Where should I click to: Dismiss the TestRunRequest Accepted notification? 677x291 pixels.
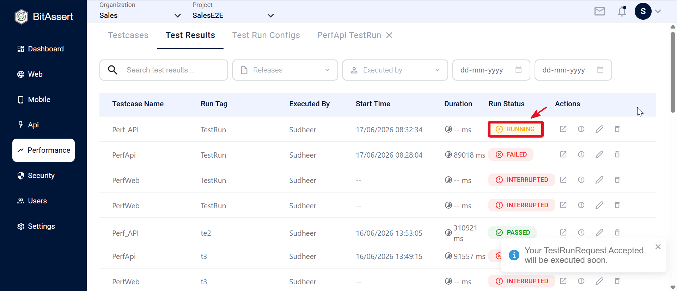[x=658, y=247]
